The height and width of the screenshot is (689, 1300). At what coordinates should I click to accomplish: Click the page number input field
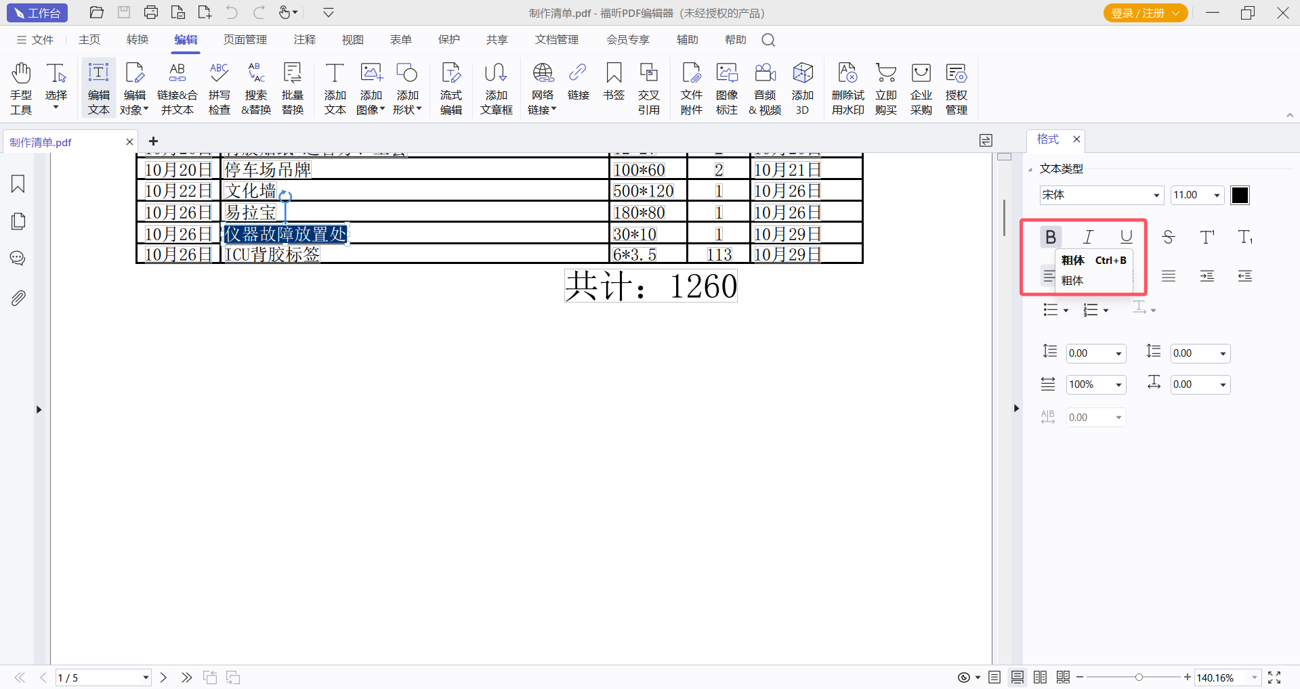[x=98, y=677]
